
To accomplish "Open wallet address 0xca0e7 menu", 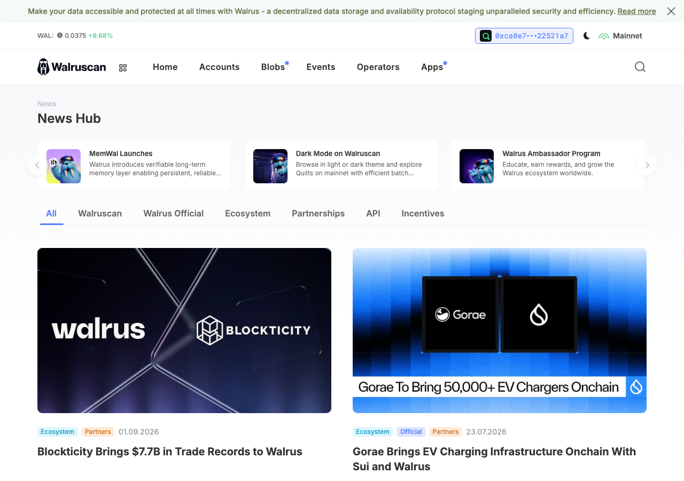I will pos(524,36).
